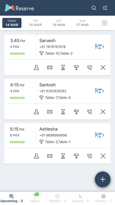Add a new reservation with plus button
This screenshot has height=205, width=115.
[103, 179]
